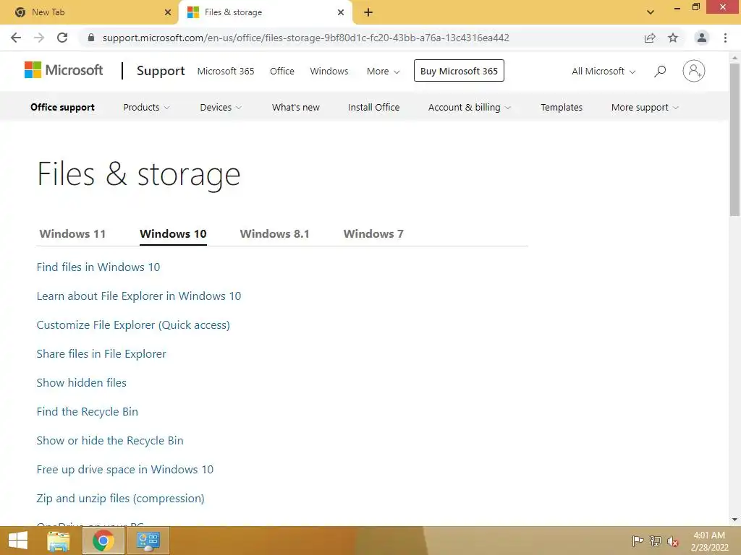Open Install Office in the sub navigation
The height and width of the screenshot is (555, 741).
coord(374,108)
